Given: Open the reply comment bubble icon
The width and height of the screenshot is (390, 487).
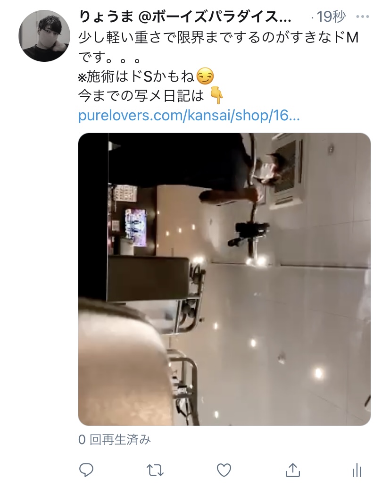Looking at the screenshot, I should [86, 470].
